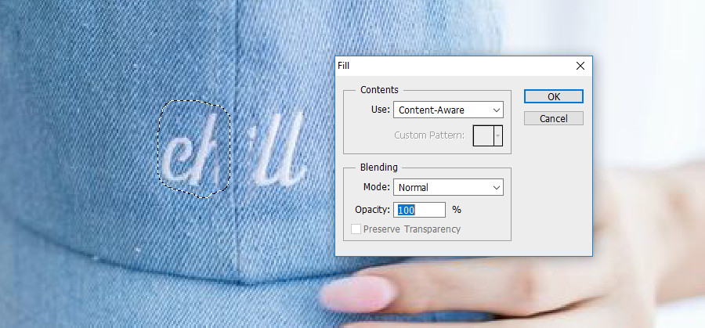Click the Contents group label
Image resolution: width=705 pixels, height=328 pixels.
coord(379,90)
